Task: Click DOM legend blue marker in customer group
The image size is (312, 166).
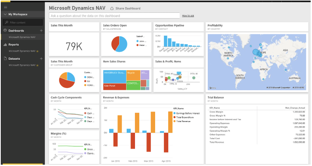Action: click(x=85, y=77)
